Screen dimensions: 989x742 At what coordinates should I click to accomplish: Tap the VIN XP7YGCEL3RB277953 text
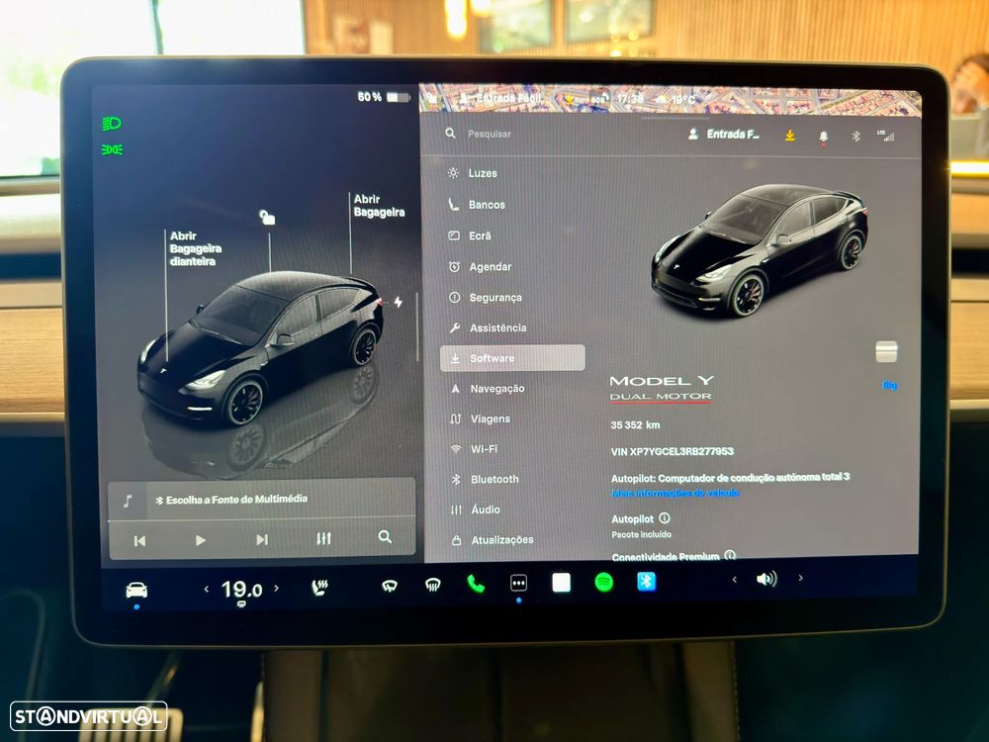coord(673,451)
